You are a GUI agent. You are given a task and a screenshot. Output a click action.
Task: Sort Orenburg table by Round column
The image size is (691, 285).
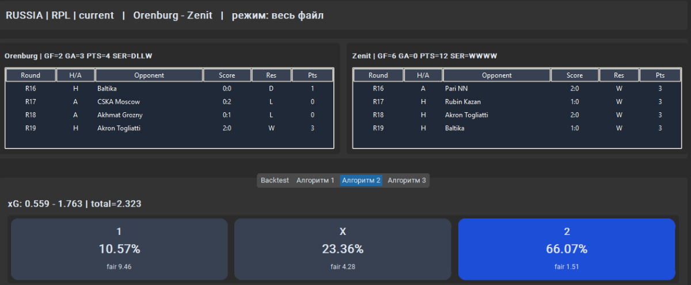coord(31,75)
